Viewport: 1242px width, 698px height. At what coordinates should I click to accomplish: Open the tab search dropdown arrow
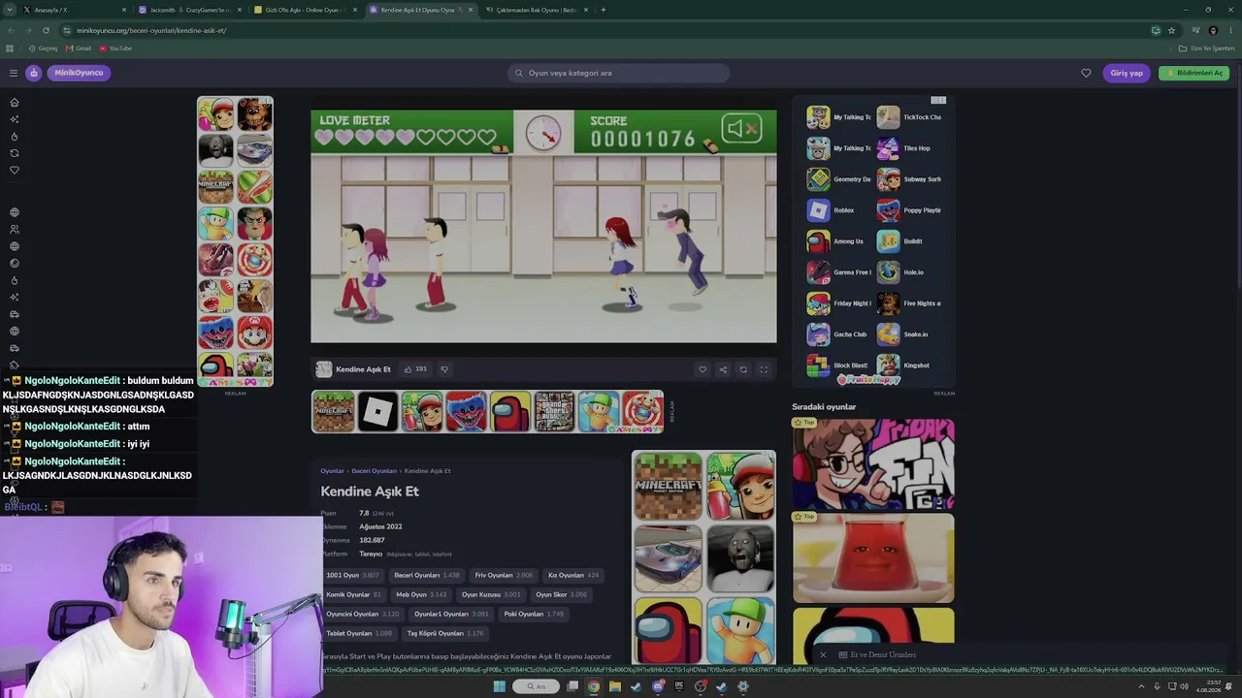point(10,10)
